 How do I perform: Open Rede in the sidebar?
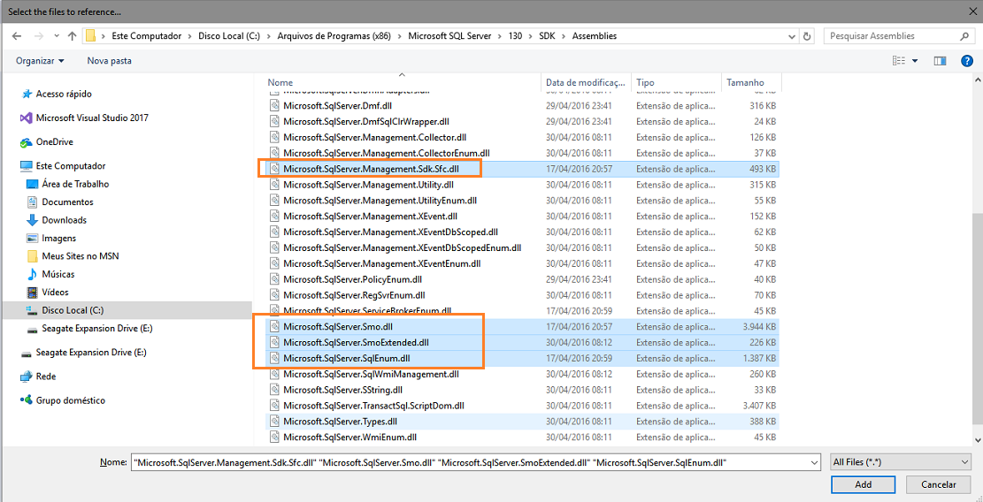pos(46,376)
